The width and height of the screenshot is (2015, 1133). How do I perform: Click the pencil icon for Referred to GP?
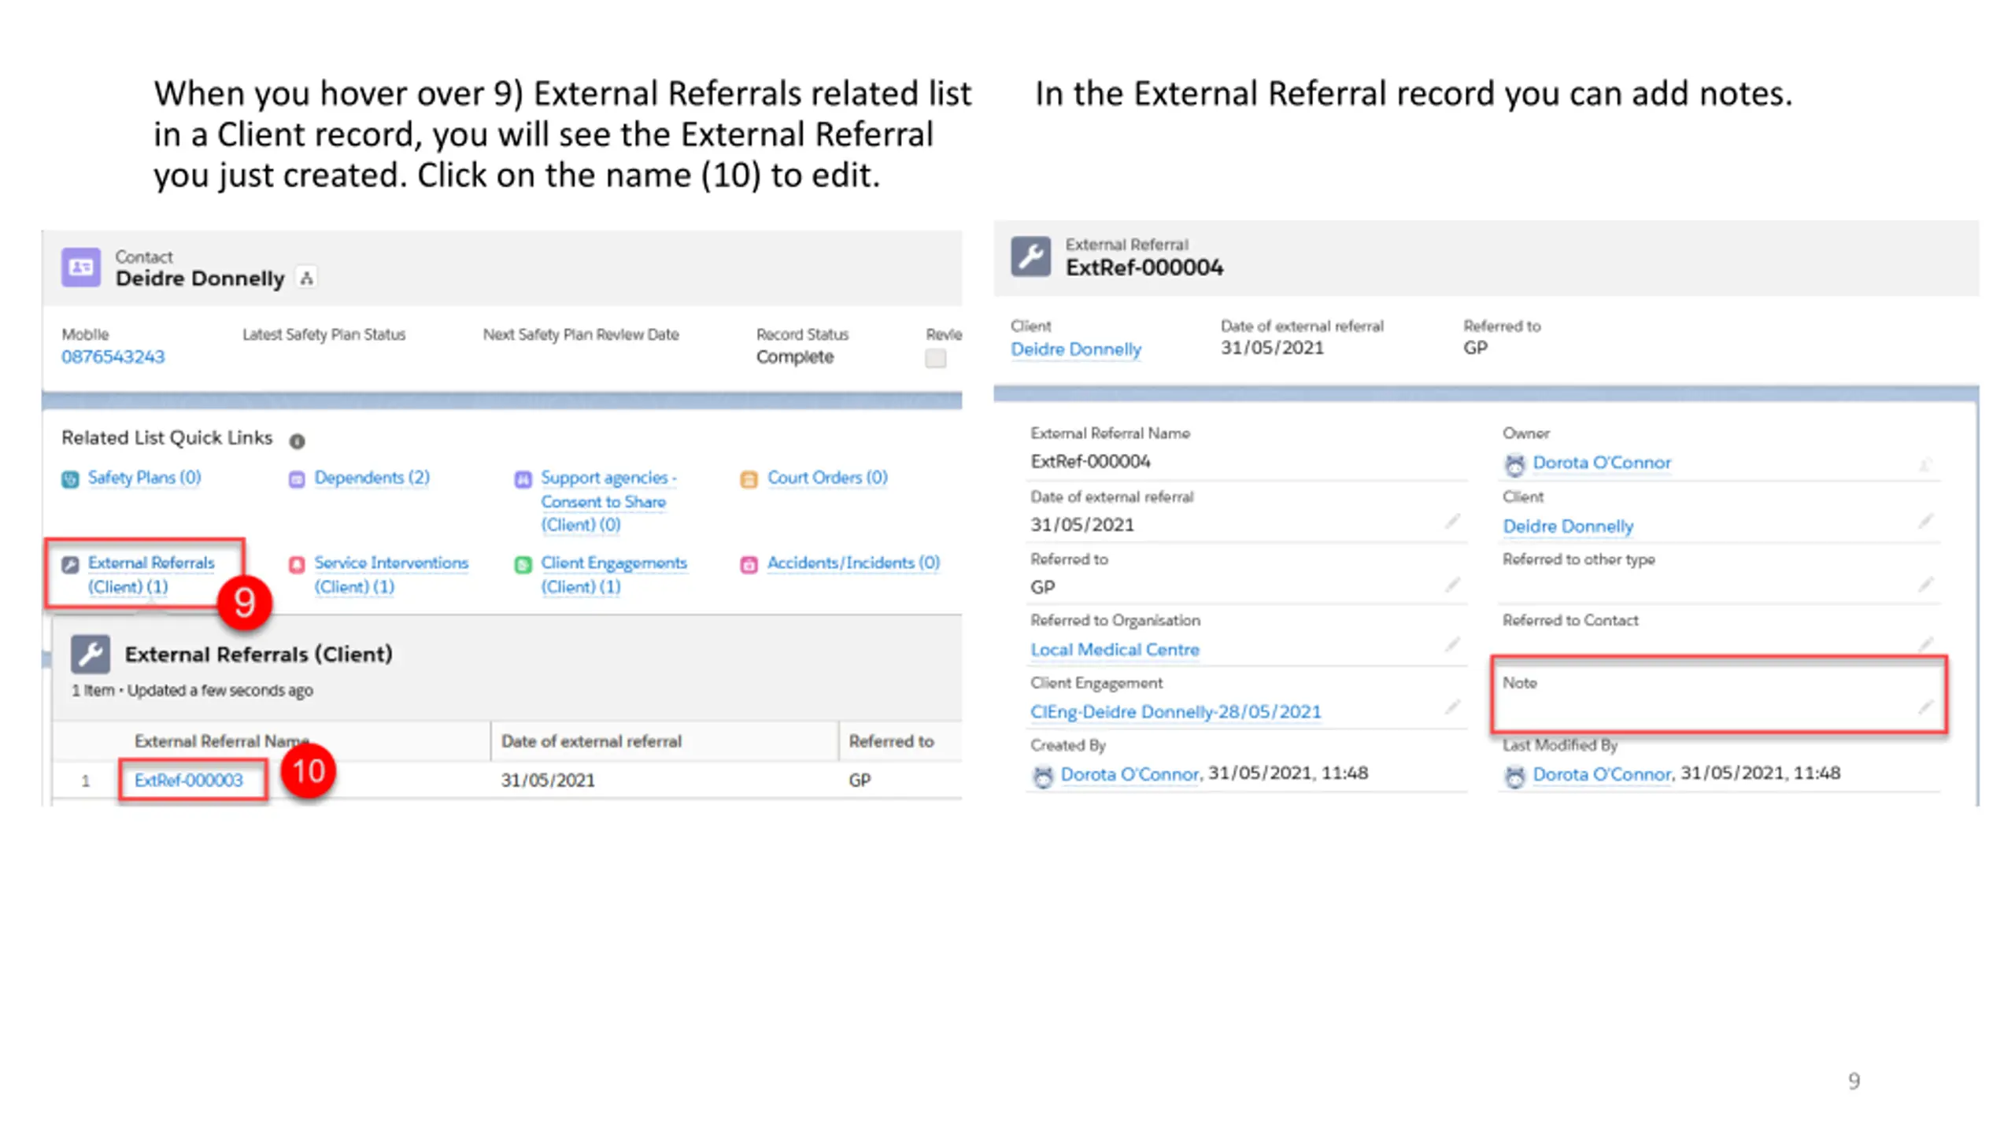1452,585
